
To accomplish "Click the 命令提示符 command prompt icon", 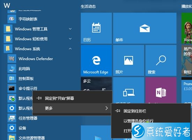I will [12, 88].
